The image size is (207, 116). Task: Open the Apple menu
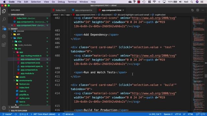[x=4, y=2]
